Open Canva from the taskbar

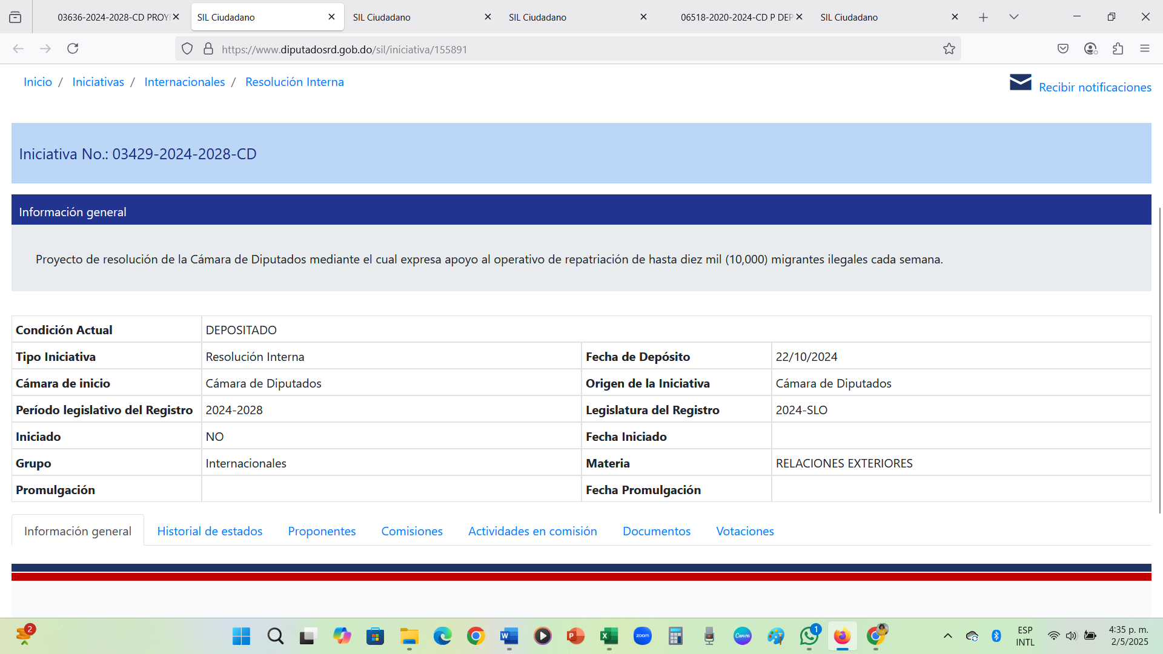(742, 636)
